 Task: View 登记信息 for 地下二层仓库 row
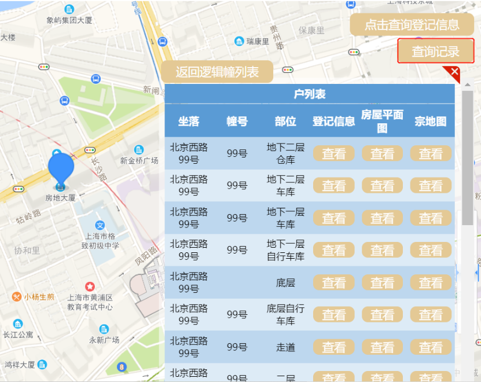334,153
